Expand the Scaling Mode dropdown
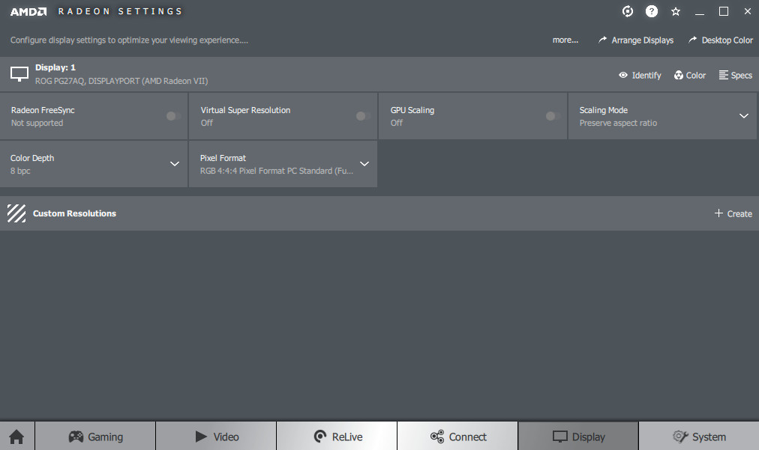759x450 pixels. coord(743,116)
